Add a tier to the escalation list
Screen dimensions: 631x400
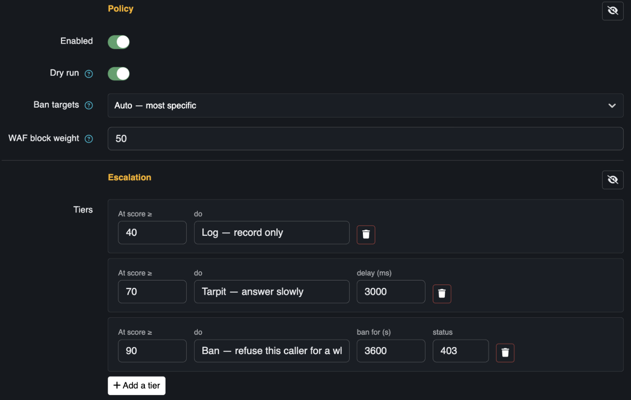137,386
